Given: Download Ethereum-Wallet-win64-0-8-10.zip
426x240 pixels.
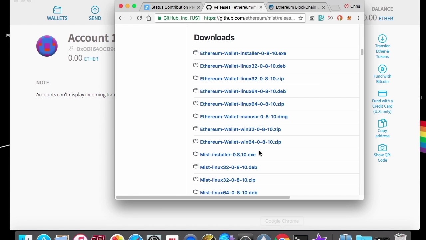Looking at the screenshot, I should pos(241,142).
